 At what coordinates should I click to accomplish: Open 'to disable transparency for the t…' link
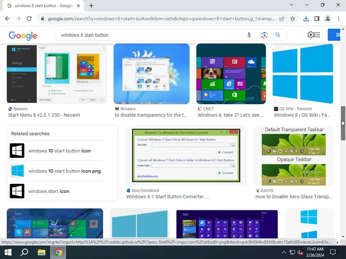pos(151,115)
